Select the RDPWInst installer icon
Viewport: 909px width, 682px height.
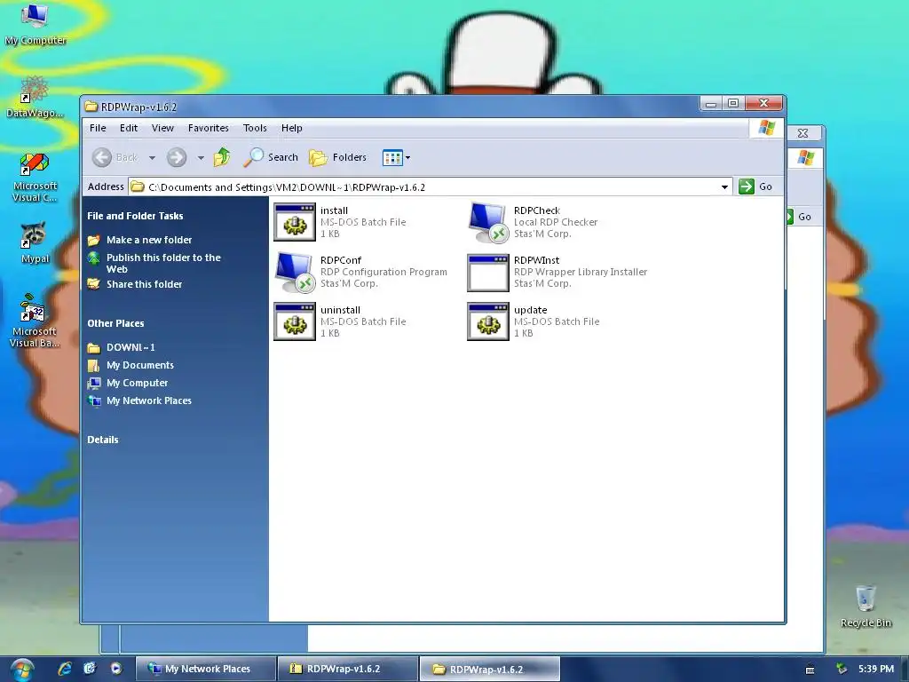click(x=488, y=273)
